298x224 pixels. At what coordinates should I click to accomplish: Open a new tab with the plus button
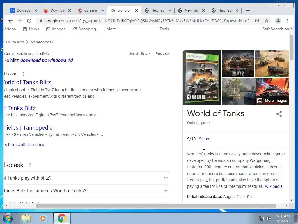pos(248,10)
